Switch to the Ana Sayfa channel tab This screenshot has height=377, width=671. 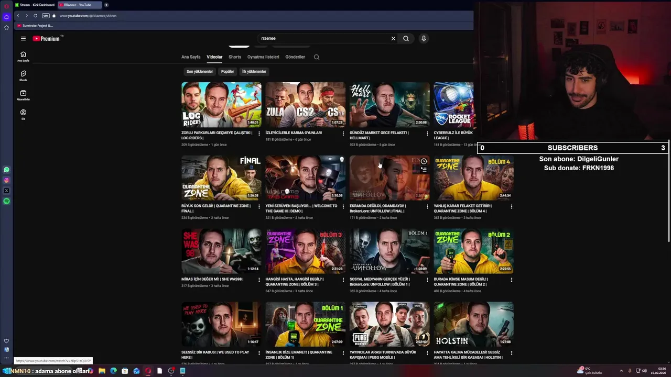[191, 57]
